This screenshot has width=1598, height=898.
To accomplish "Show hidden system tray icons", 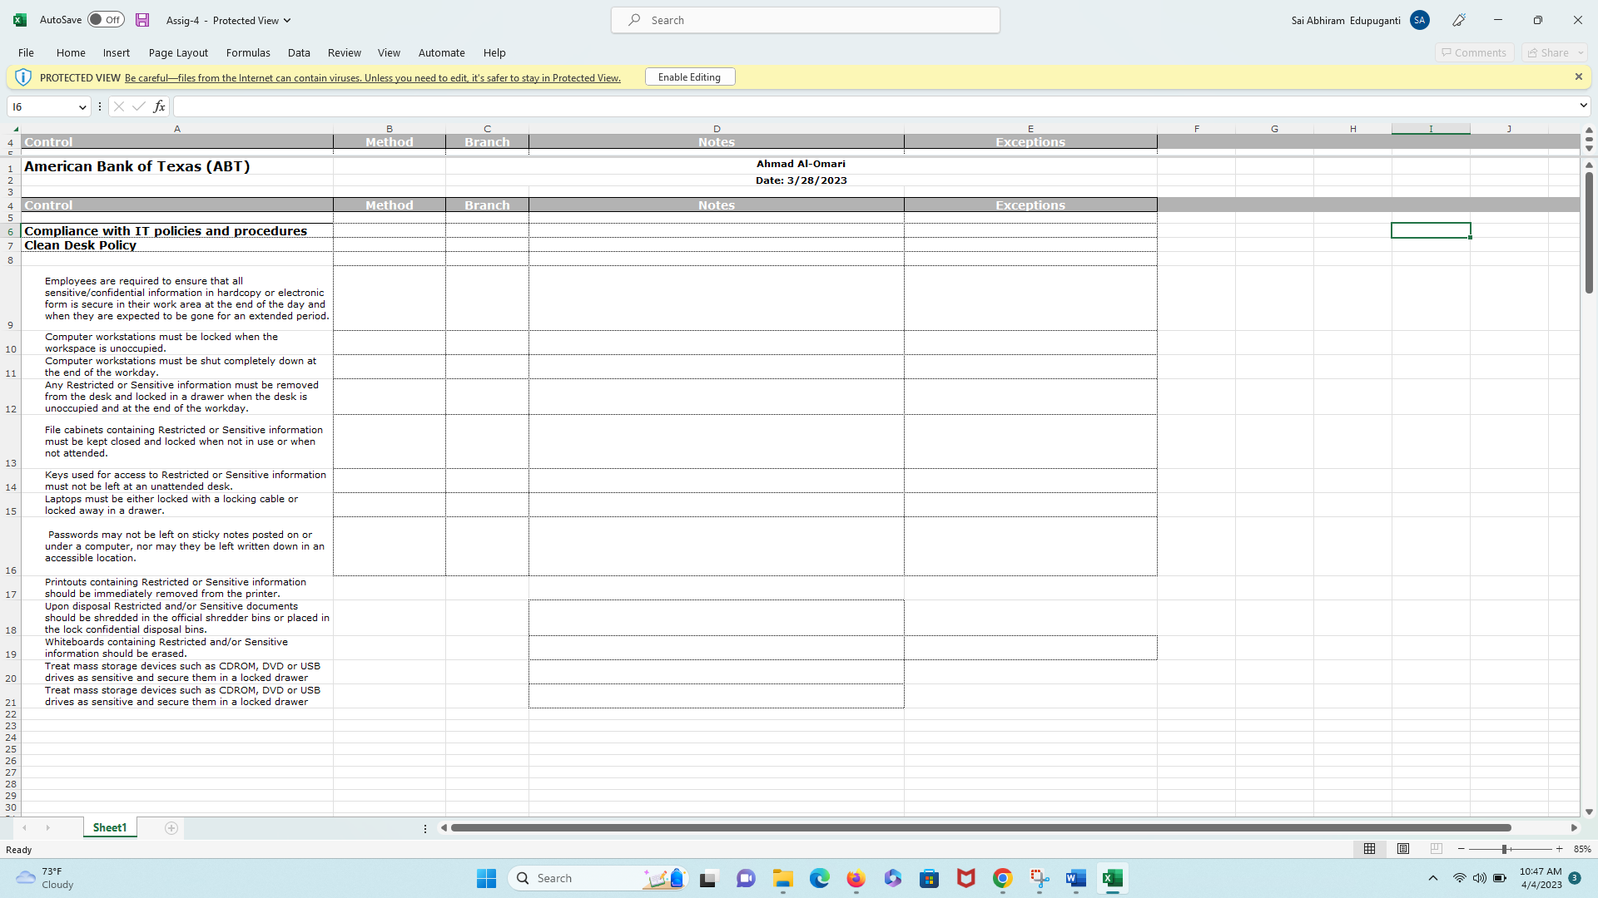I will click(1432, 878).
